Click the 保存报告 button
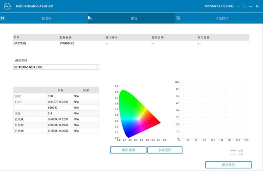This screenshot has width=263, height=171. click(x=228, y=165)
